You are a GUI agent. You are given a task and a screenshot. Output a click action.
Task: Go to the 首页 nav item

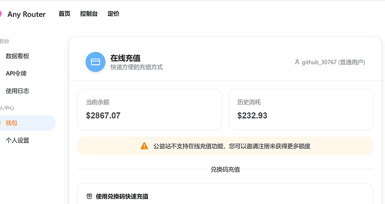pos(64,14)
